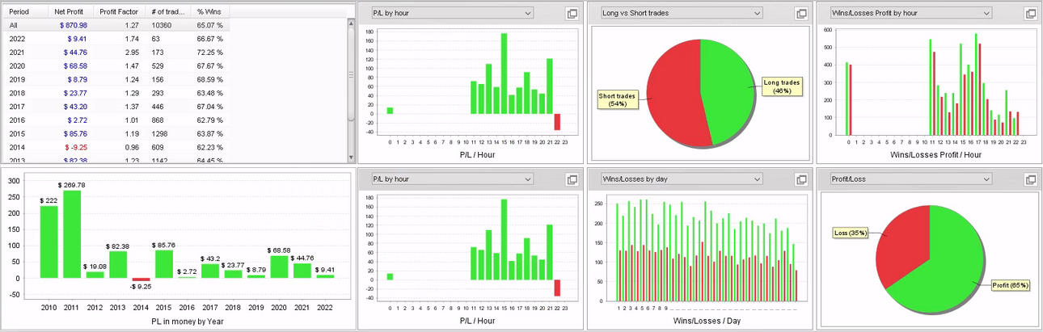Click the 10360 trades count cell
1043x332 pixels.
[x=163, y=26]
